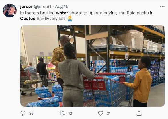Like the tweet with the heart icon
Screen dimensions: 168x119
pyautogui.click(x=101, y=113)
